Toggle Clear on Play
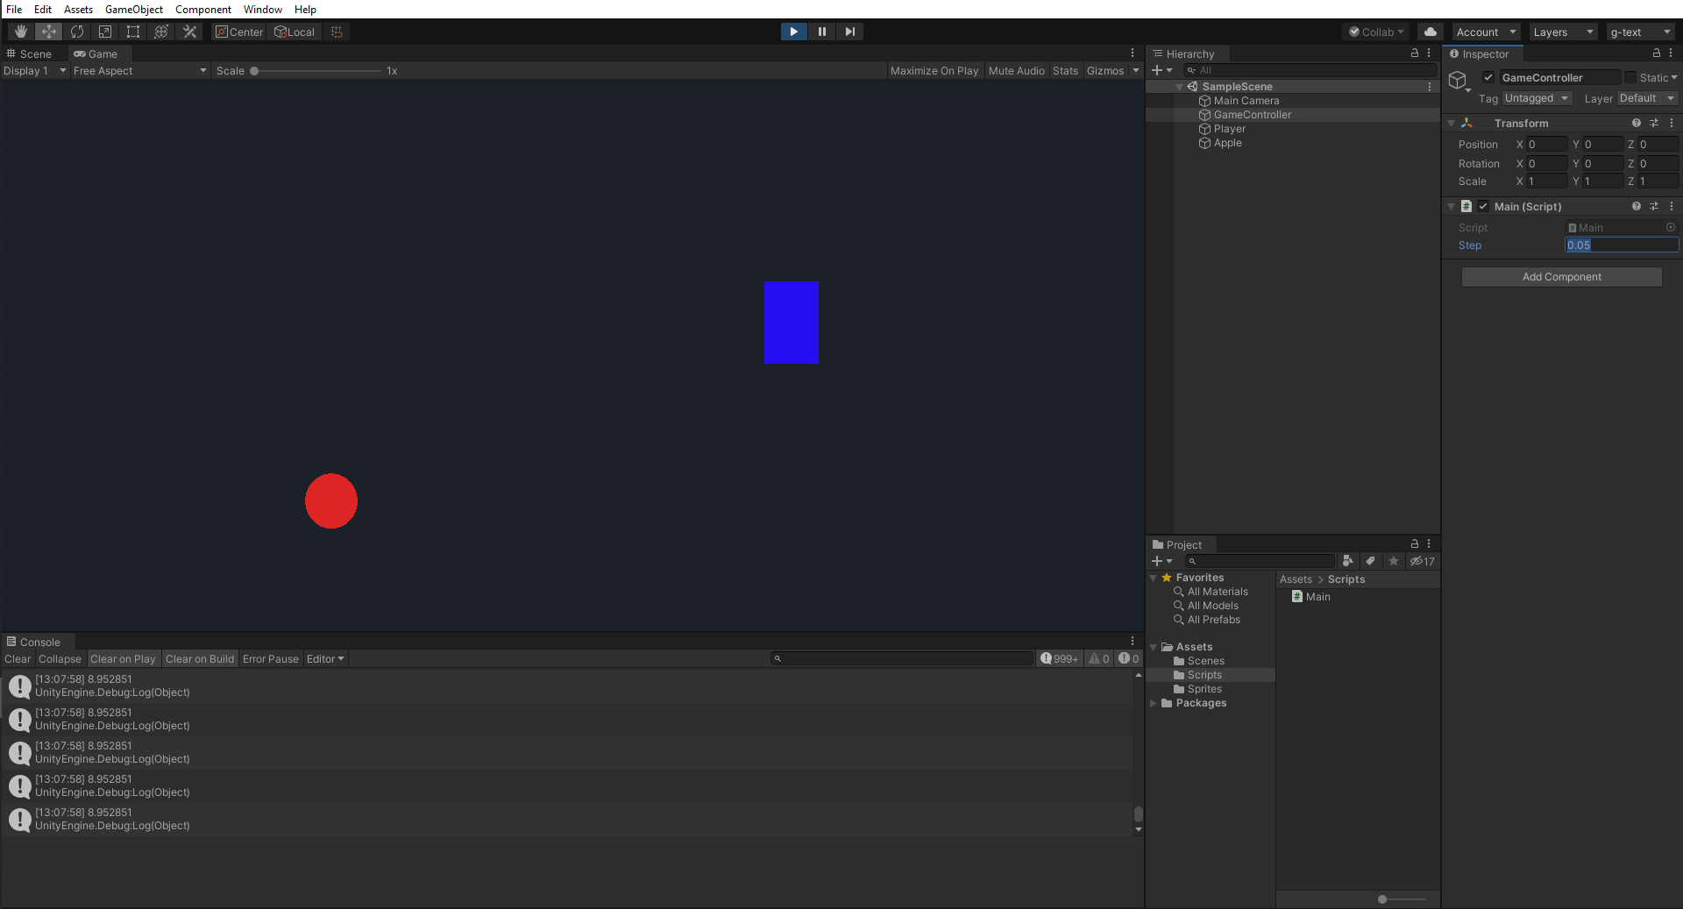Screen dimensions: 1683x909 [x=123, y=659]
